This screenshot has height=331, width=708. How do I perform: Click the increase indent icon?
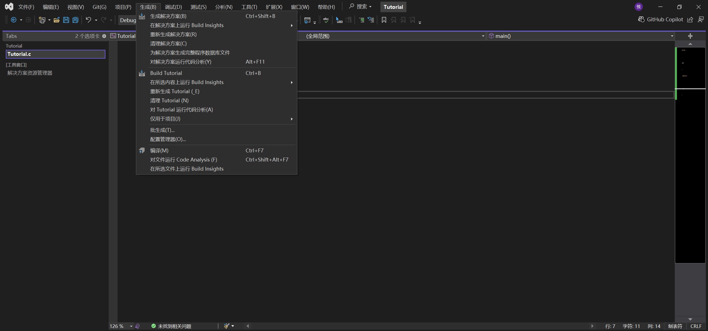[x=361, y=20]
